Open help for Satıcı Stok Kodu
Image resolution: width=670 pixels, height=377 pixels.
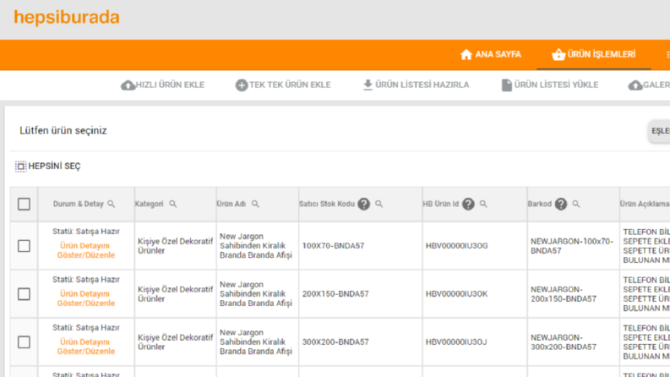point(363,204)
